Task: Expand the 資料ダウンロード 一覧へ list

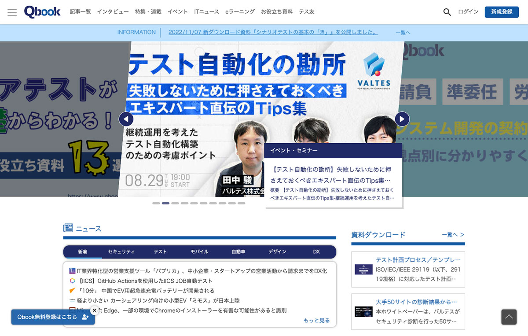Action: pyautogui.click(x=453, y=235)
